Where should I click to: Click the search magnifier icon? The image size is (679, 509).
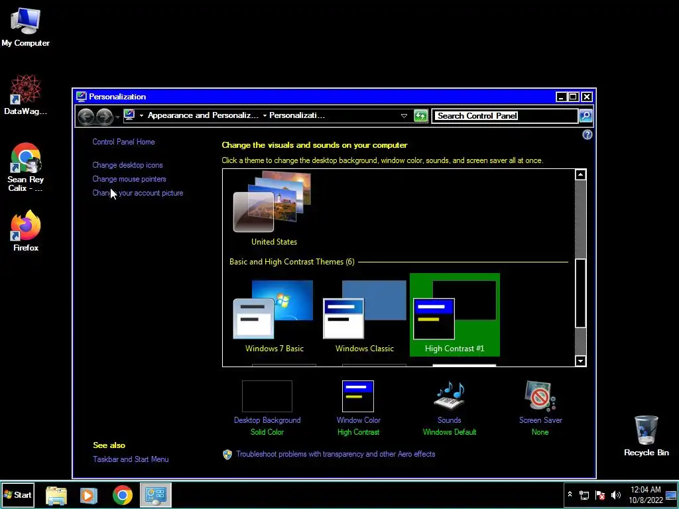pos(585,115)
